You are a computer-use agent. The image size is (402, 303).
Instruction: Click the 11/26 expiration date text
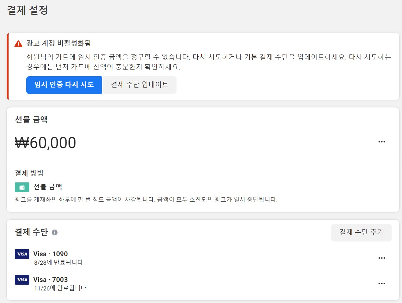coord(60,288)
